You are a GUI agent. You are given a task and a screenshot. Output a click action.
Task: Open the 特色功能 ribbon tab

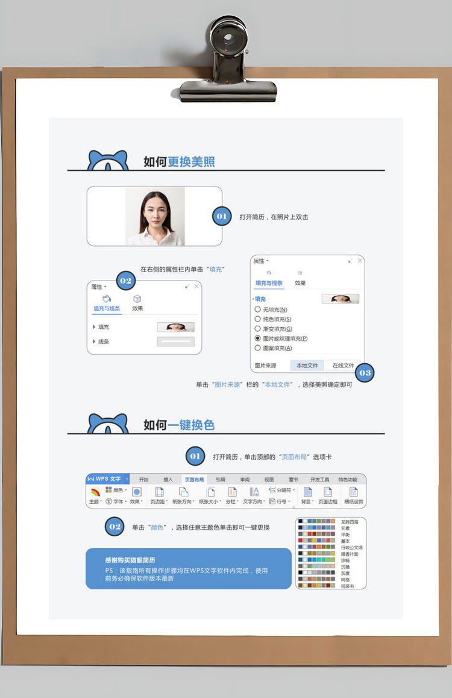[x=348, y=480]
